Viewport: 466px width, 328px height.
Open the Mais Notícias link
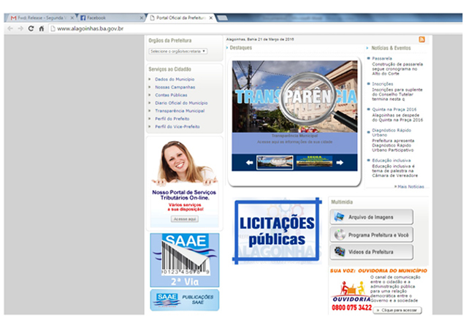click(x=409, y=186)
